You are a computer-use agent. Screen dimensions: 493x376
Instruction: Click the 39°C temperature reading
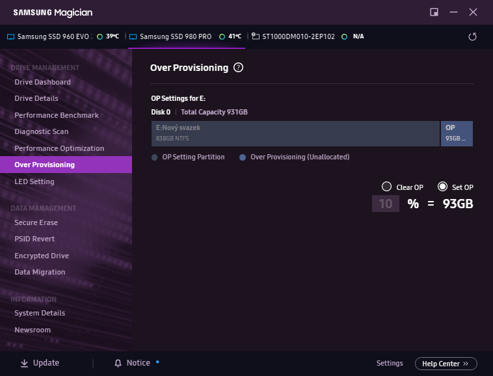pyautogui.click(x=113, y=36)
